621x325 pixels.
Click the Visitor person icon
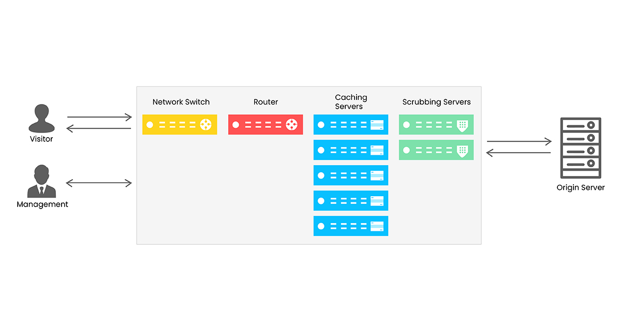41,119
